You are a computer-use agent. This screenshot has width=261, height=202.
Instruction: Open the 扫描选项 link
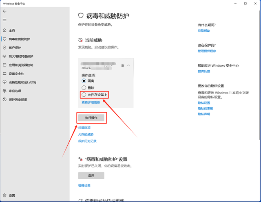click(x=84, y=128)
